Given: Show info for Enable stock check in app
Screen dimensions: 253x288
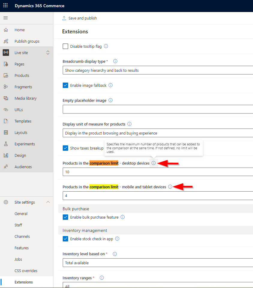Looking at the screenshot, I should click(117, 239).
